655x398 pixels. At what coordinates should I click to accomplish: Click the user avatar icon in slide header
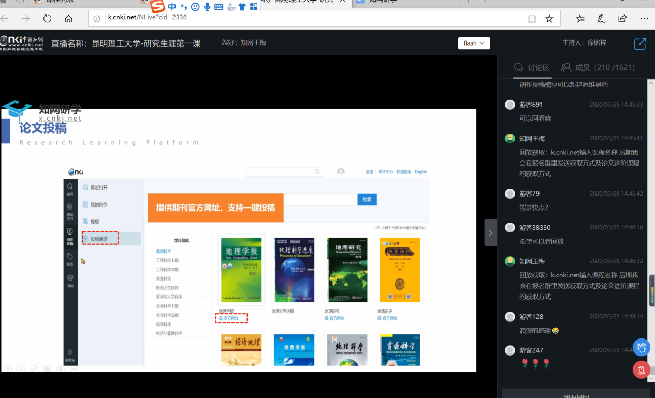[x=341, y=172]
